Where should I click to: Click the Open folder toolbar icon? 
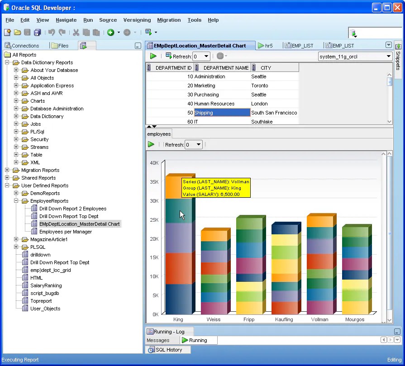pyautogui.click(x=17, y=32)
